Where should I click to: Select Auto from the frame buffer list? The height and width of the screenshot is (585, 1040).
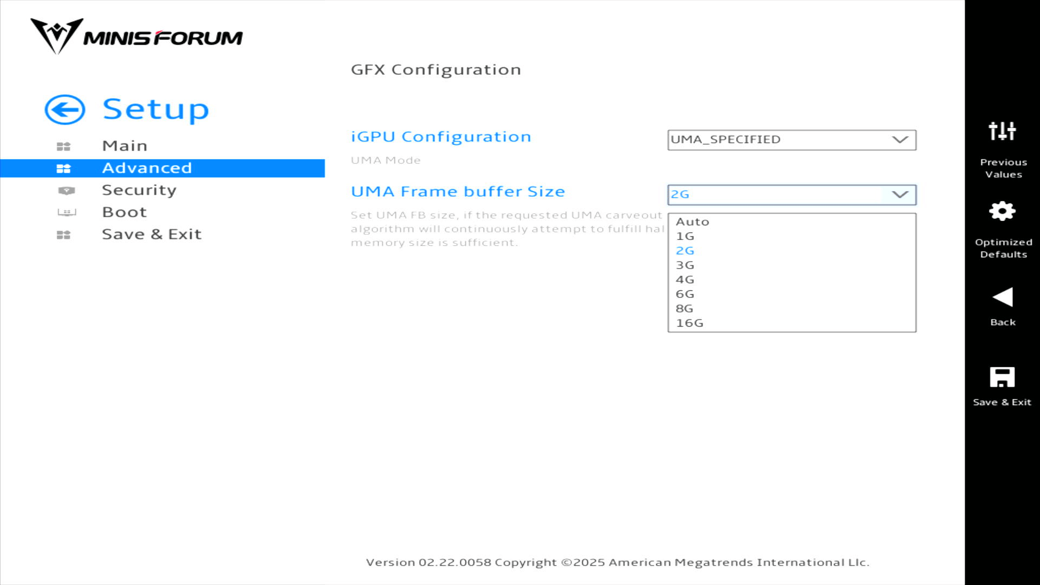(692, 222)
